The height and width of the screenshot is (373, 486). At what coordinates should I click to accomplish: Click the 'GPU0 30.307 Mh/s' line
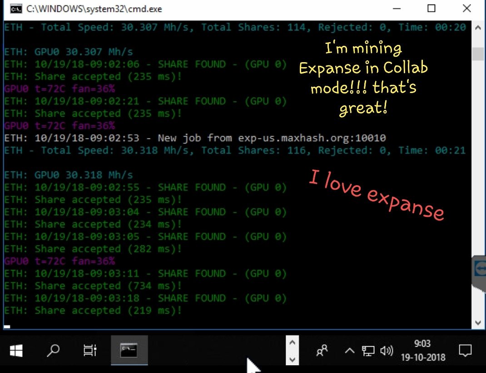pos(69,52)
